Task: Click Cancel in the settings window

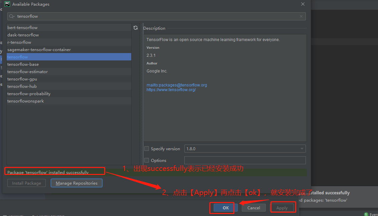Action: (x=253, y=208)
